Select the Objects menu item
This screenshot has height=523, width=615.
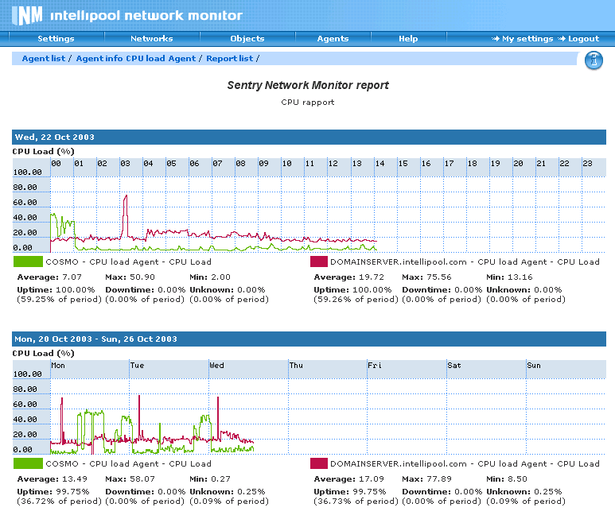coord(247,39)
